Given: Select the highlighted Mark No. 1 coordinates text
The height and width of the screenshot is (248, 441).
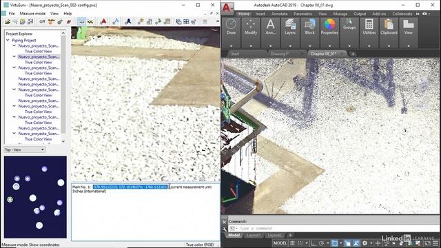Looking at the screenshot, I should point(132,187).
